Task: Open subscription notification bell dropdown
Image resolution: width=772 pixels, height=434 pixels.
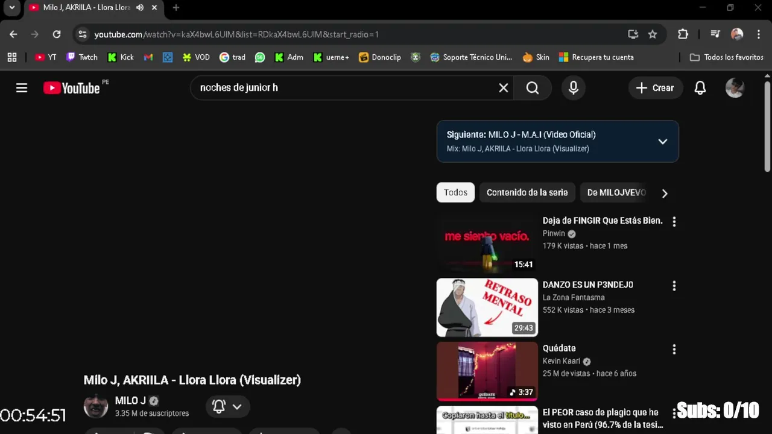Action: pos(227,407)
